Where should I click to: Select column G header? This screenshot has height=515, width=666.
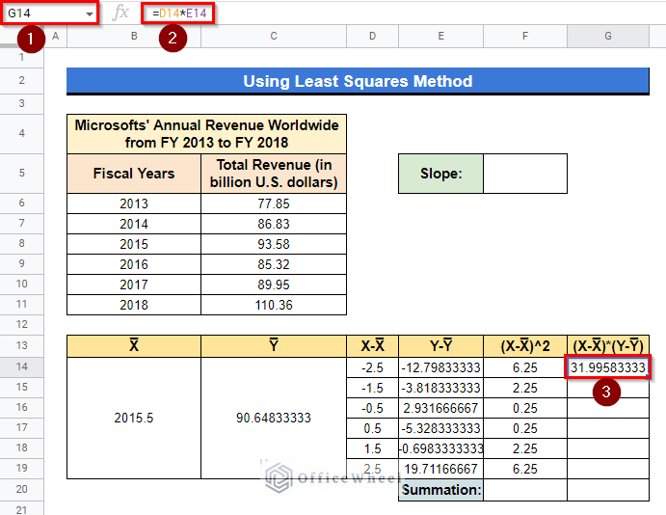tap(608, 36)
